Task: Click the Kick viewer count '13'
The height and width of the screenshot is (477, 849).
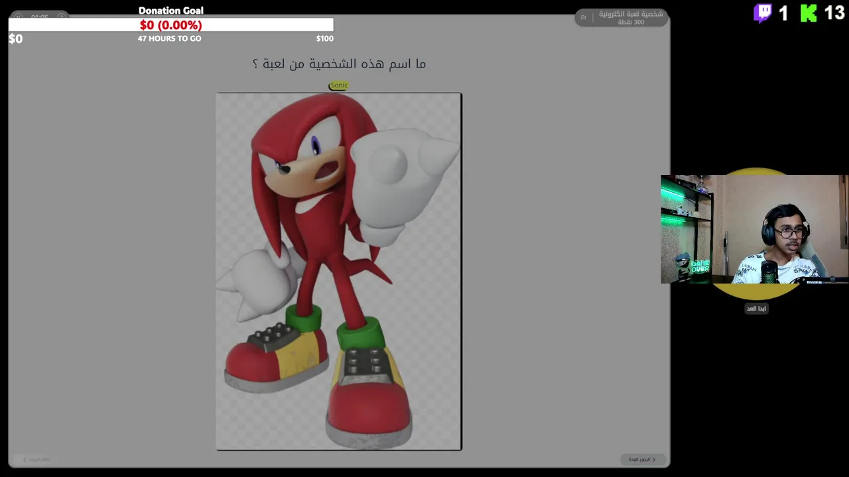Action: [x=834, y=13]
